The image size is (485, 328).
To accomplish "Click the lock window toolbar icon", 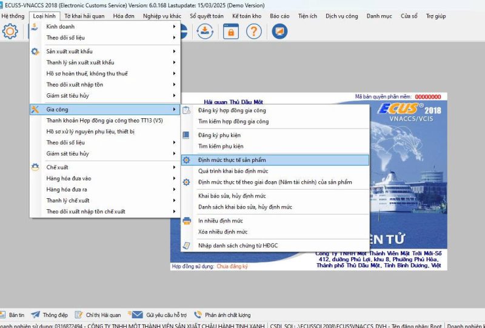I will pyautogui.click(x=231, y=32).
